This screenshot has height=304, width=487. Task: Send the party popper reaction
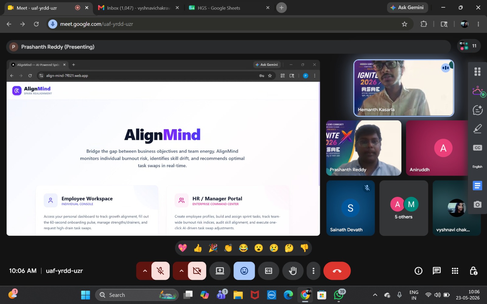[213, 248]
